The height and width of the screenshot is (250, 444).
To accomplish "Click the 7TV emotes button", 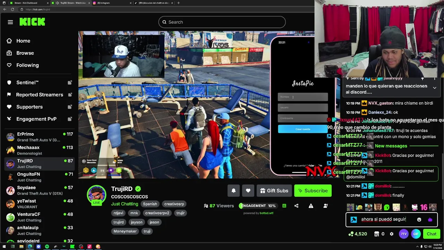I will coord(404,234).
